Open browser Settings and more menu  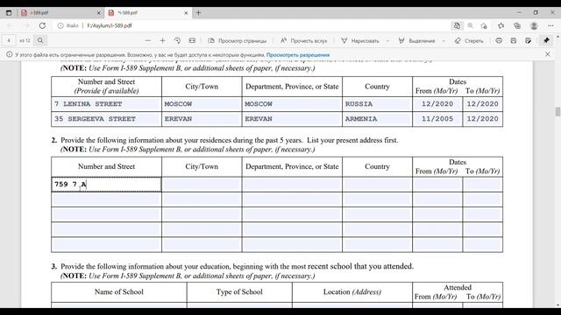[550, 25]
